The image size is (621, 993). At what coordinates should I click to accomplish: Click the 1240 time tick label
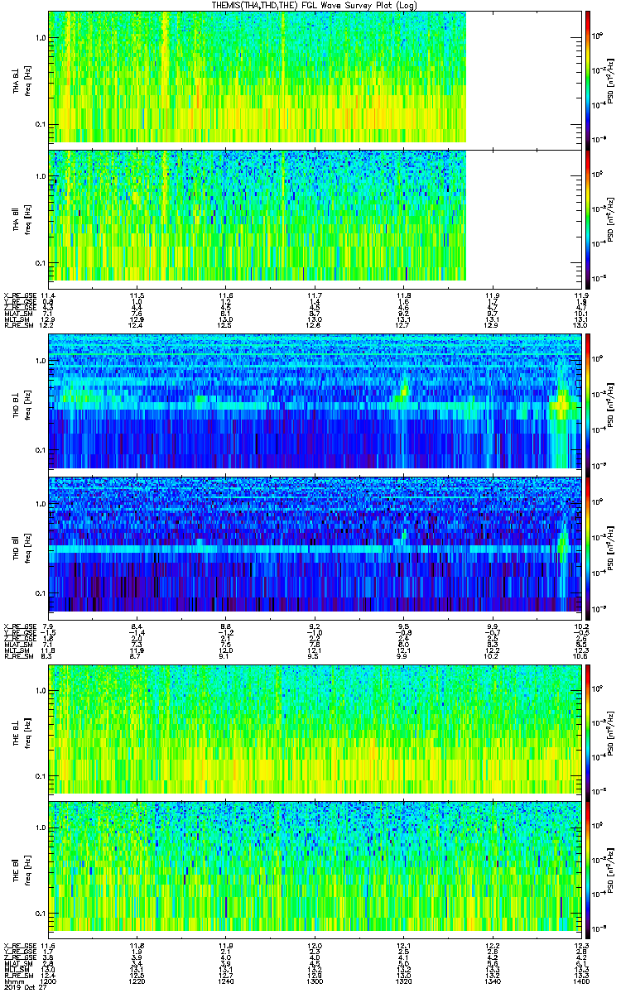coord(225,980)
